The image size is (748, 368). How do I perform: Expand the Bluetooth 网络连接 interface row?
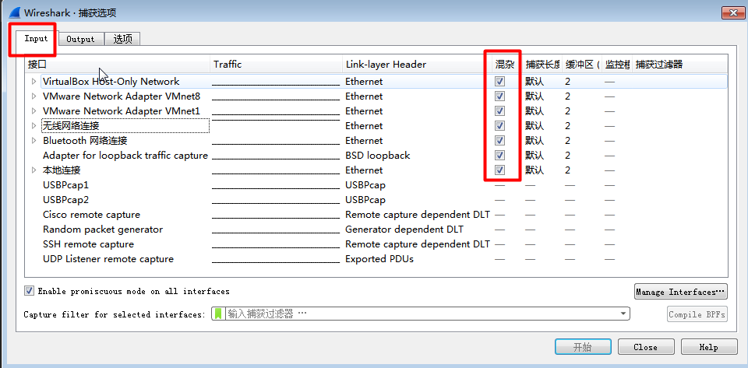tap(34, 141)
